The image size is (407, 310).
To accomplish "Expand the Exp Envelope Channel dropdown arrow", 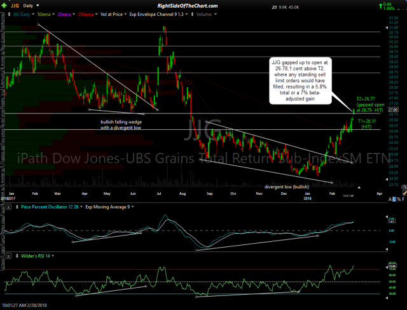I will tap(186, 14).
